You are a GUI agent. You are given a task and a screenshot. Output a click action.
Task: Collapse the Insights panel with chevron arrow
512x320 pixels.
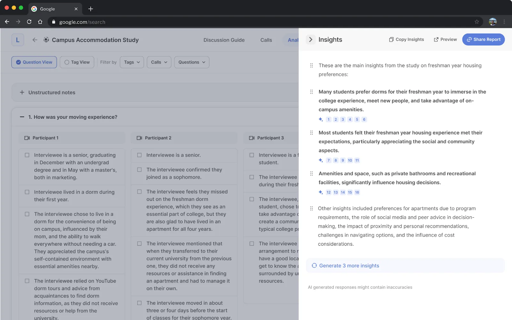point(310,40)
